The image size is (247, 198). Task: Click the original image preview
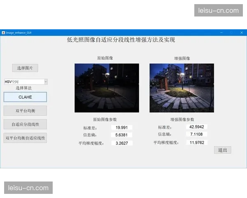coord(107,88)
